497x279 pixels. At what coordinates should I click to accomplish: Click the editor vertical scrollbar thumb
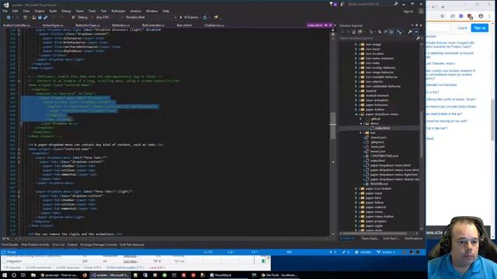click(333, 126)
